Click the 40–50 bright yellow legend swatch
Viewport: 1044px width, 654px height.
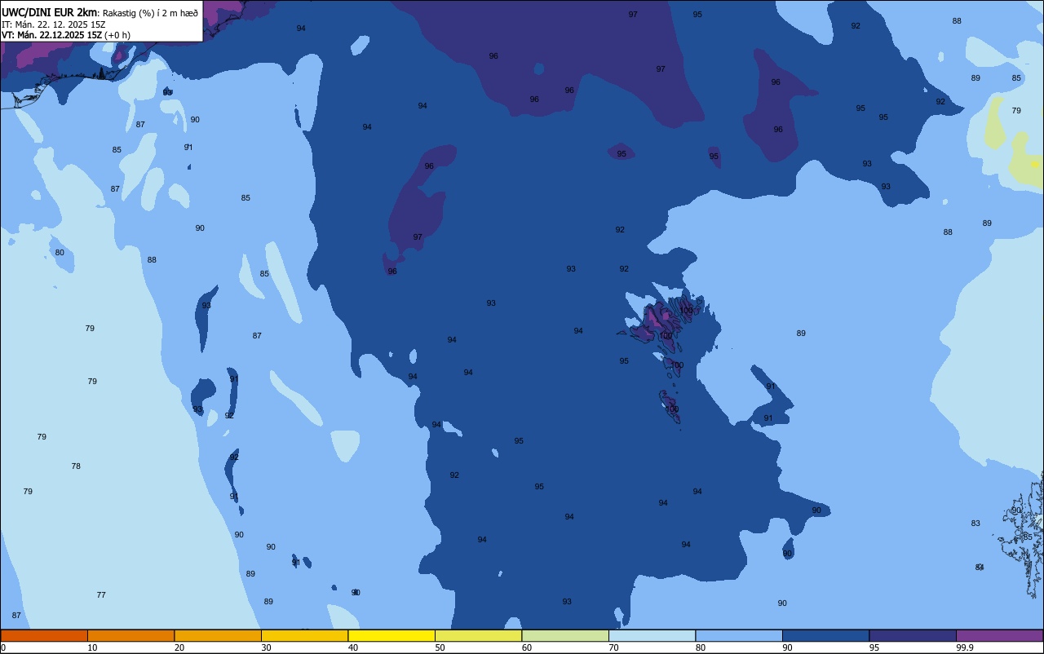391,635
